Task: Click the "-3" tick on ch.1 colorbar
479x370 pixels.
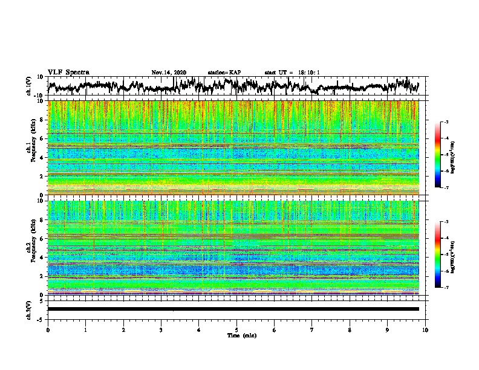Action: (x=446, y=122)
